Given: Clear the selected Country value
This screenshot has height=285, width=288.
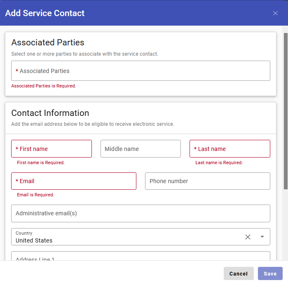Looking at the screenshot, I should (x=248, y=237).
